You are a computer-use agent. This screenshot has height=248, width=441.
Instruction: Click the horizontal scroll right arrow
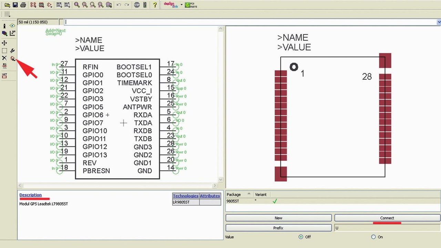tap(215, 185)
